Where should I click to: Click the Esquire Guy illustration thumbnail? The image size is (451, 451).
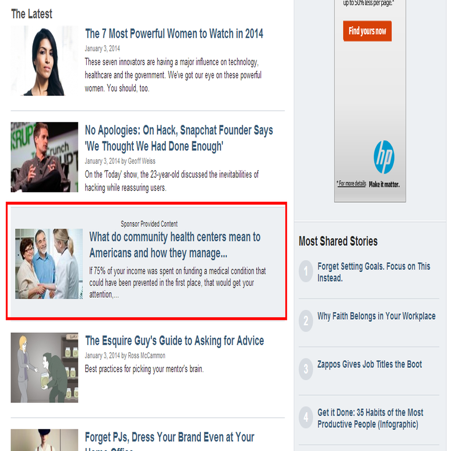tap(44, 368)
